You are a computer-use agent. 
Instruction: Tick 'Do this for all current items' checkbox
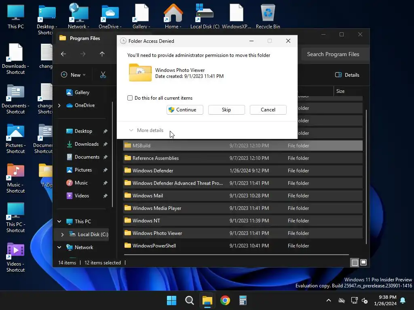click(130, 98)
